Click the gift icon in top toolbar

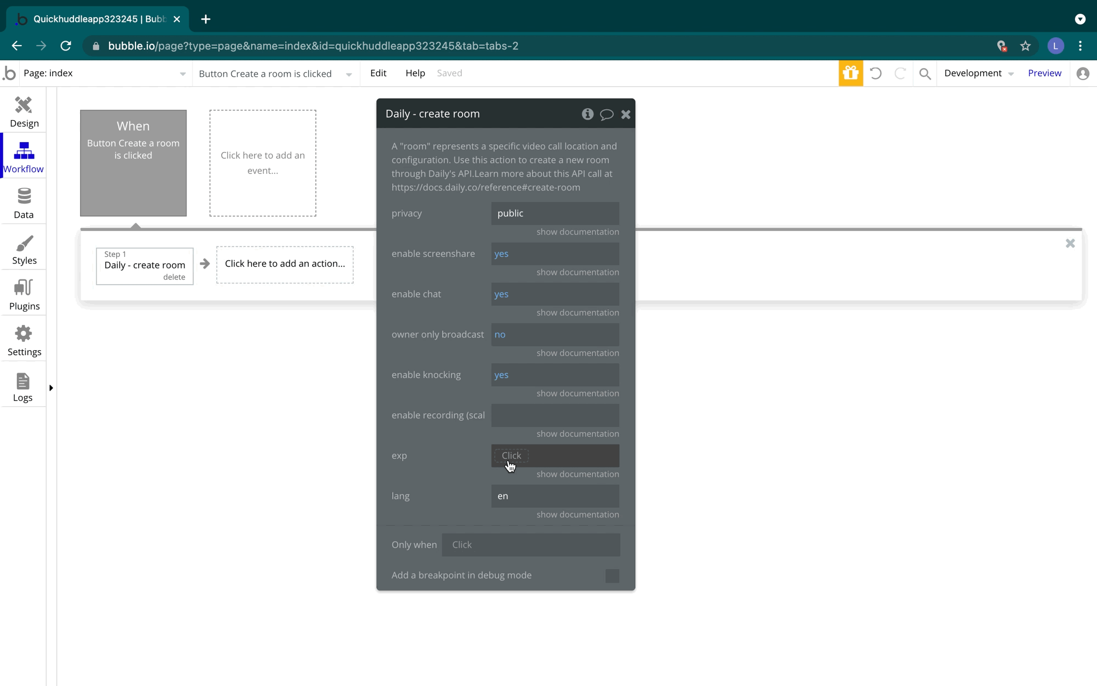(x=850, y=73)
